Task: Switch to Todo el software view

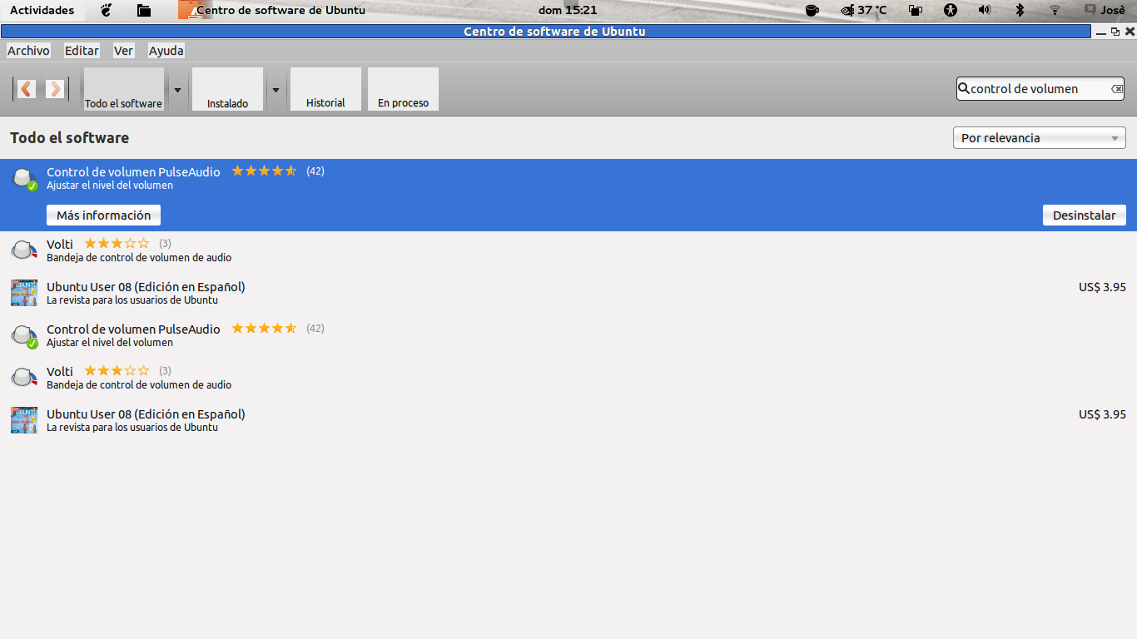Action: pyautogui.click(x=124, y=89)
